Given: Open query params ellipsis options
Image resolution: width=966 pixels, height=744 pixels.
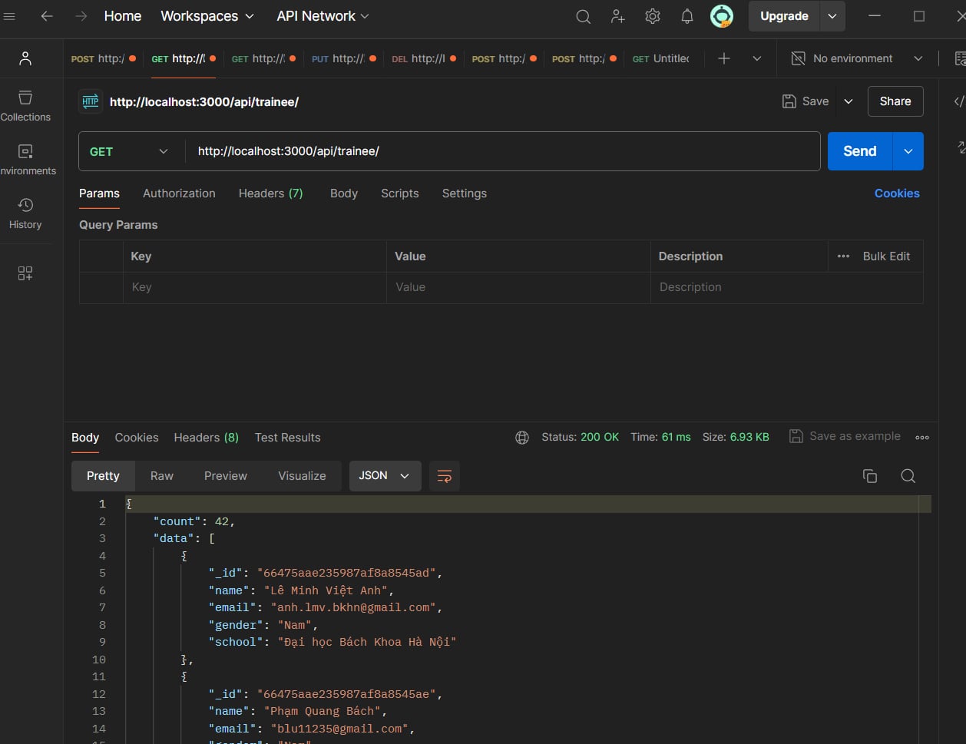Looking at the screenshot, I should (x=843, y=256).
